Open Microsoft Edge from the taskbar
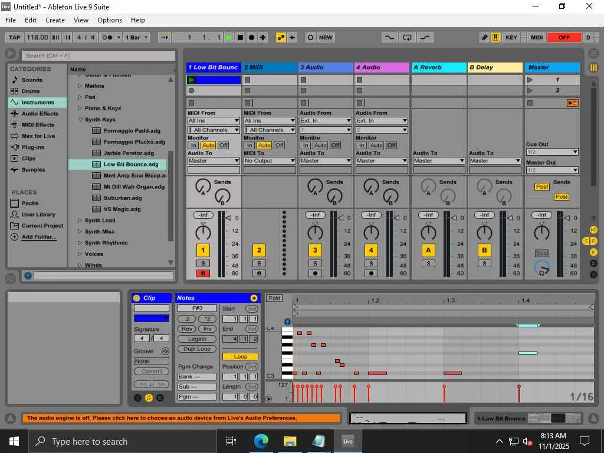604x453 pixels. pos(261,441)
